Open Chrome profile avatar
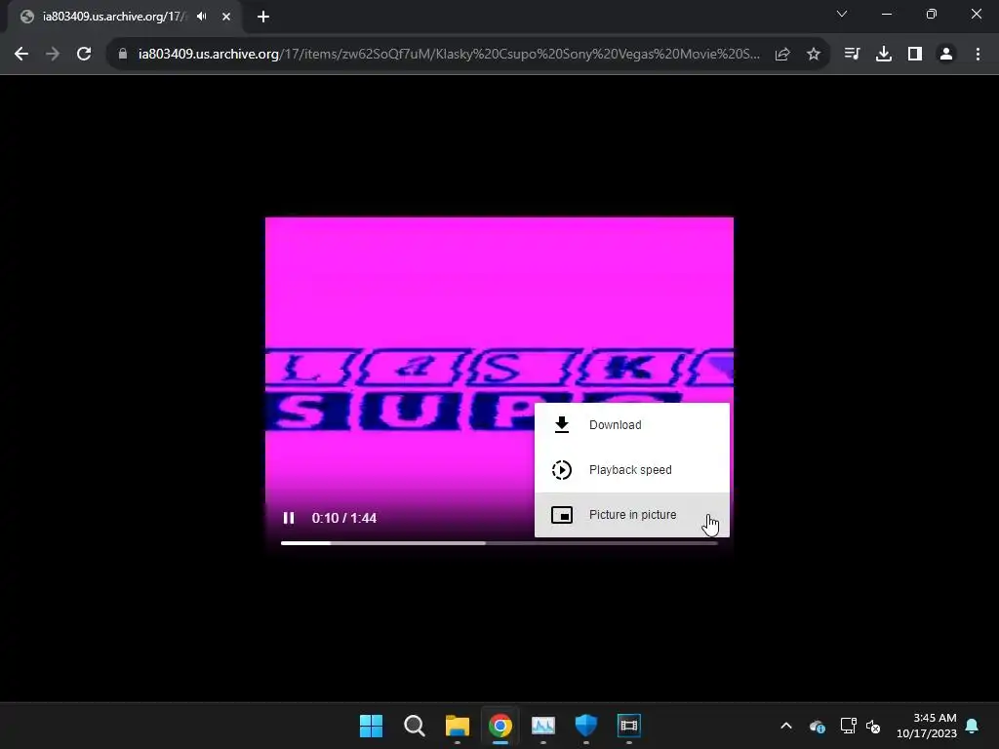Image resolution: width=999 pixels, height=749 pixels. 946,55
